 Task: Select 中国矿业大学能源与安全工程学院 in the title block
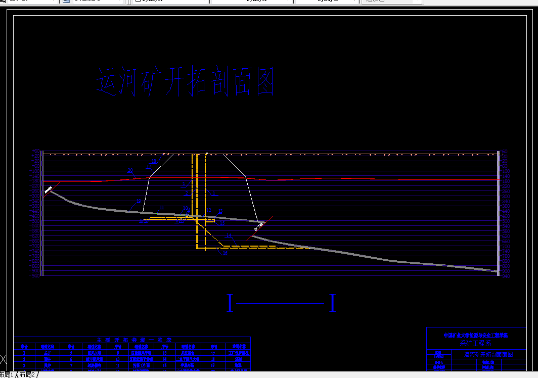[x=475, y=335]
